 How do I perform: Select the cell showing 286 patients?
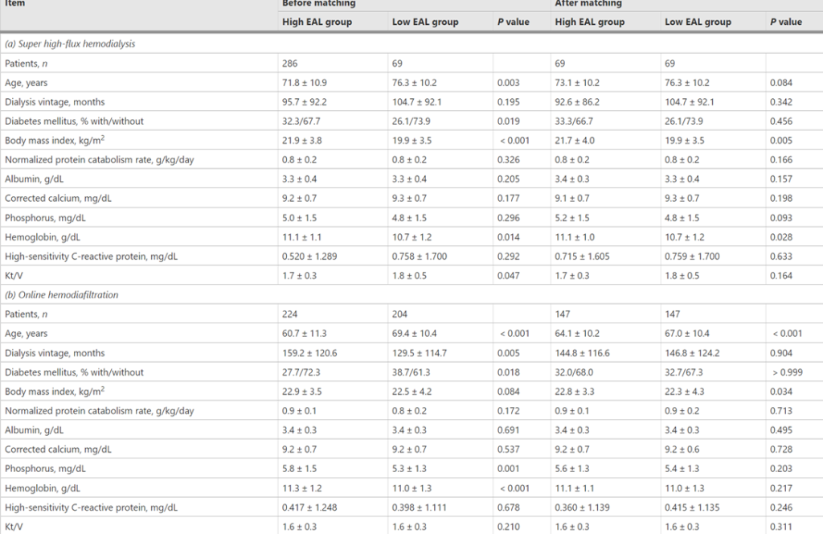289,64
